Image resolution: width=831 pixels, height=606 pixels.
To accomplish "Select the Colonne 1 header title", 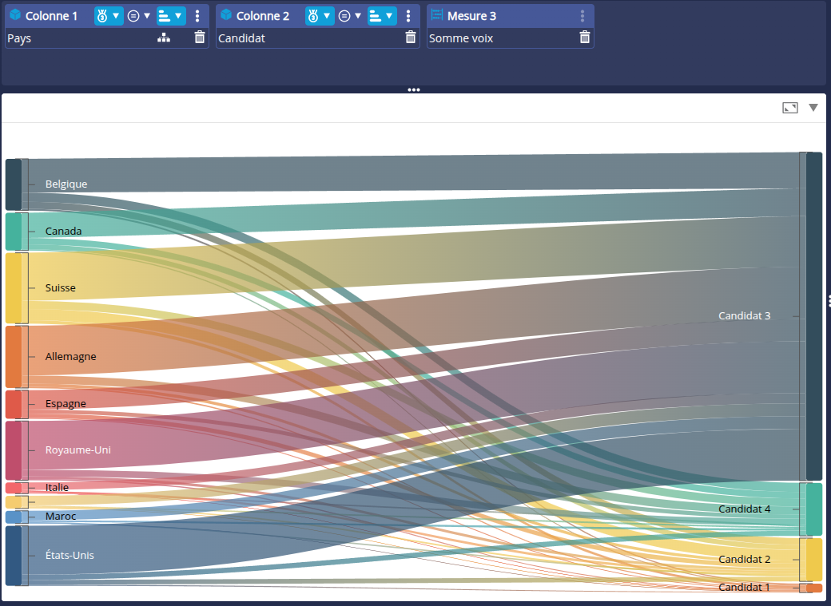I will click(51, 16).
